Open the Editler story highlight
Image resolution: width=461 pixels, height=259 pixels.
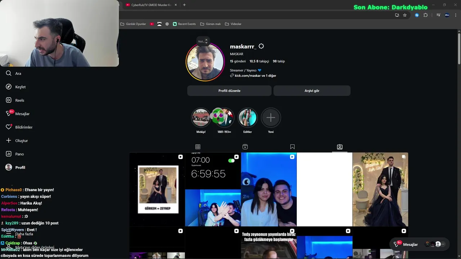(247, 117)
